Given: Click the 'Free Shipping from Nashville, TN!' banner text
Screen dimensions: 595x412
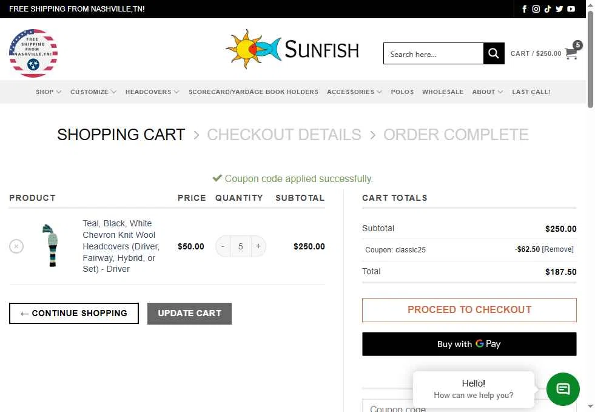Looking at the screenshot, I should click(x=76, y=8).
